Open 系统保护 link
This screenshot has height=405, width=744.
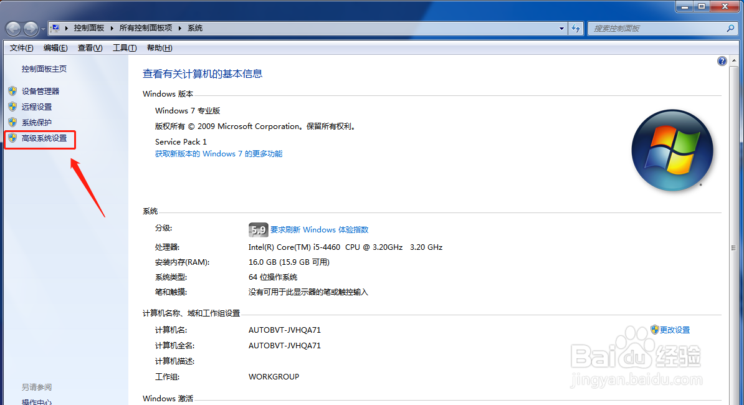(37, 122)
